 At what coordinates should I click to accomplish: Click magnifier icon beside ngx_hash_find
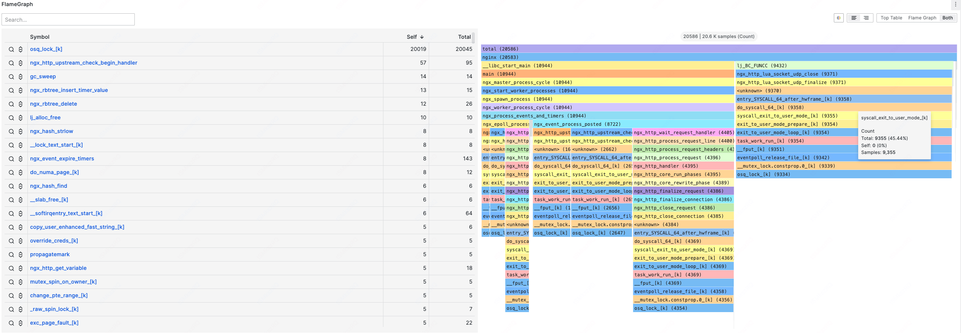pos(11,186)
